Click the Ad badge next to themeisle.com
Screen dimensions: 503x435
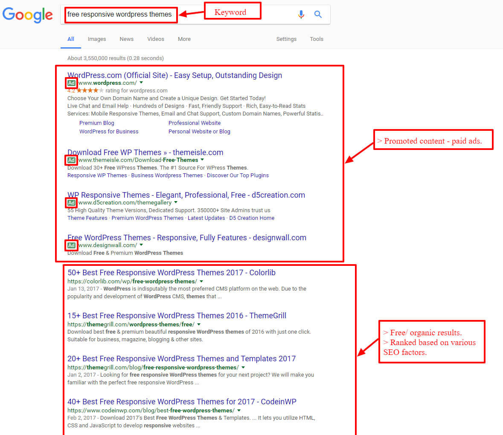(x=71, y=160)
